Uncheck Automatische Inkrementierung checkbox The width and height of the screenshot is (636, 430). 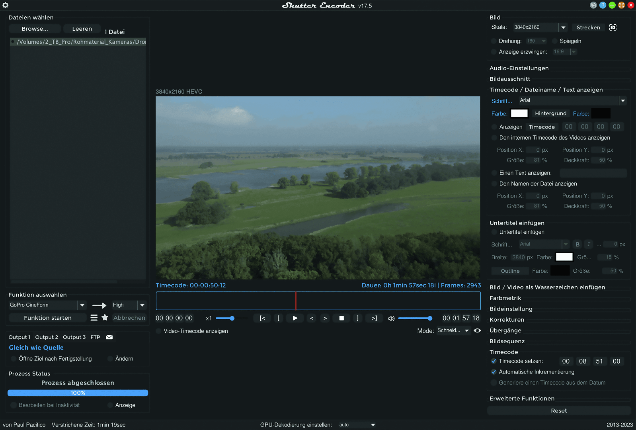pos(494,372)
